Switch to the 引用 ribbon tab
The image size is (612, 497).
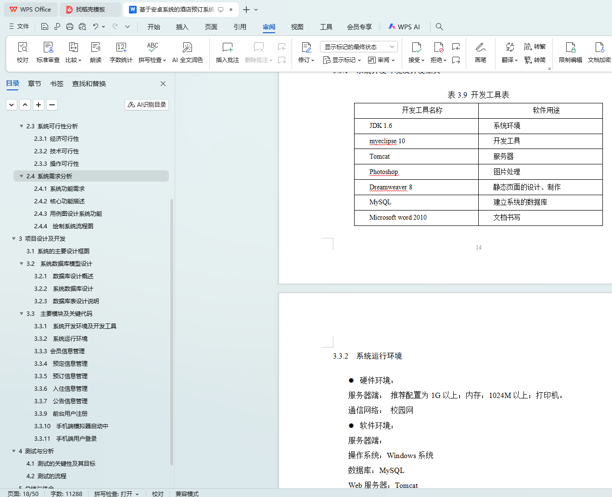coord(240,27)
